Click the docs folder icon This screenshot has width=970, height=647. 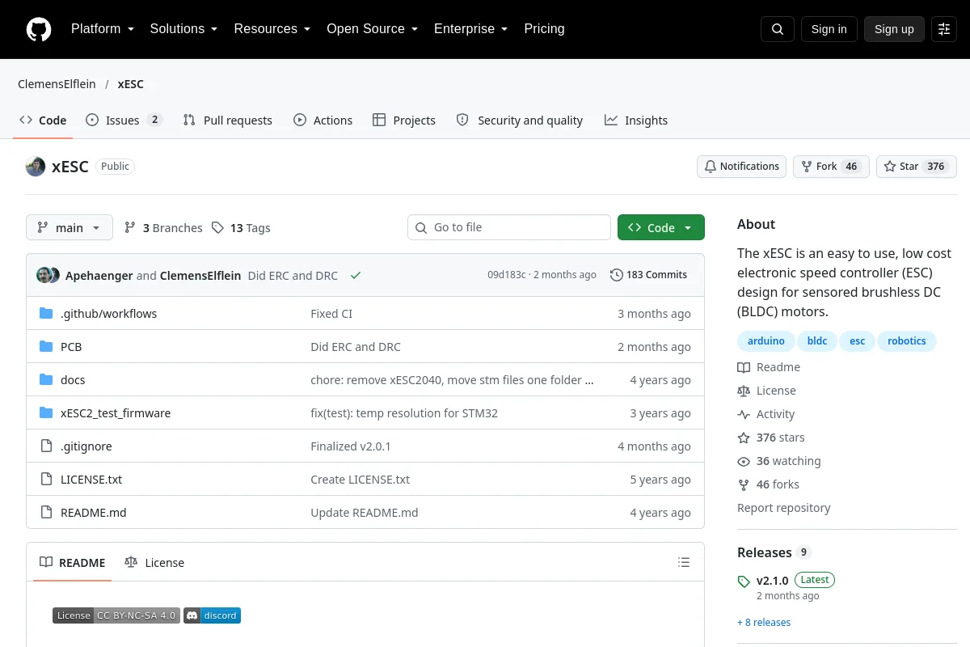click(46, 380)
